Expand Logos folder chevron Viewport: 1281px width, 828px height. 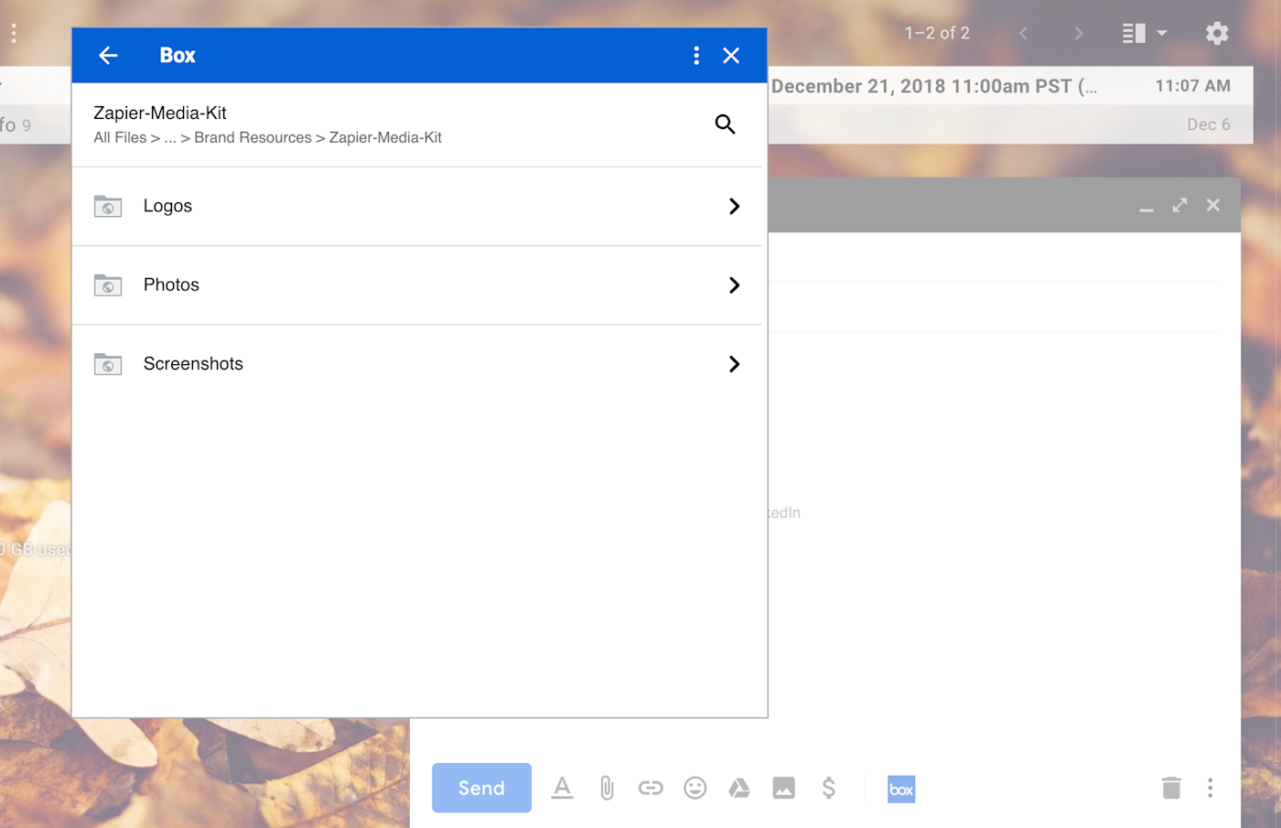tap(734, 207)
